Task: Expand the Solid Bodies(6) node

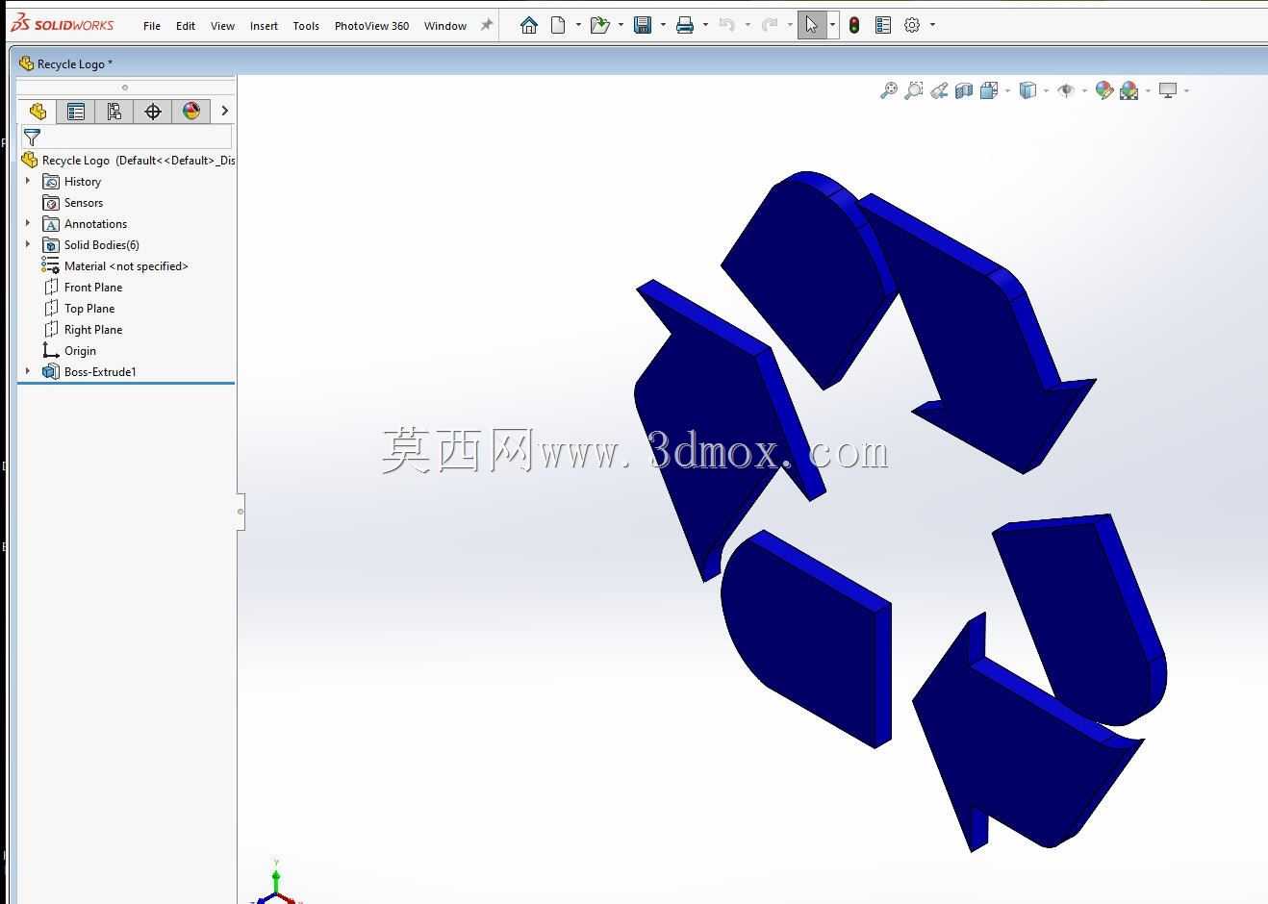Action: pyautogui.click(x=28, y=244)
